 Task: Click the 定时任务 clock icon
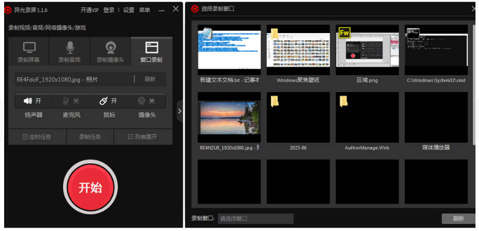coord(25,137)
